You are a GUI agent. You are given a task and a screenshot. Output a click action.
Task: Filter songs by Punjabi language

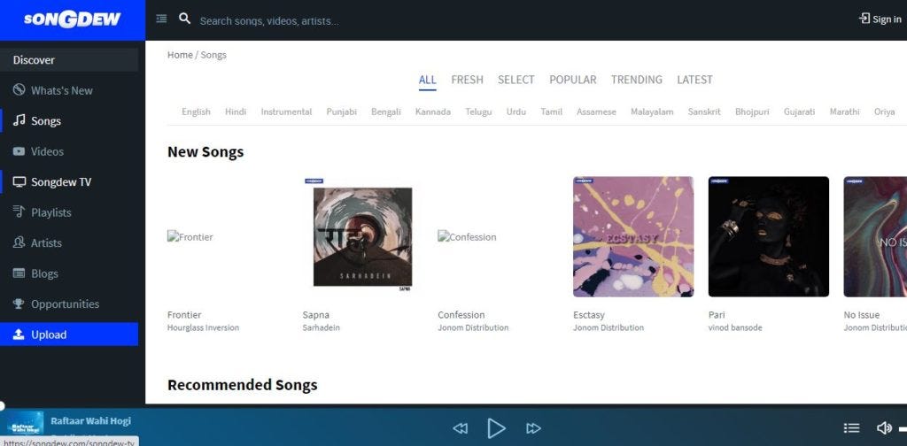[341, 111]
